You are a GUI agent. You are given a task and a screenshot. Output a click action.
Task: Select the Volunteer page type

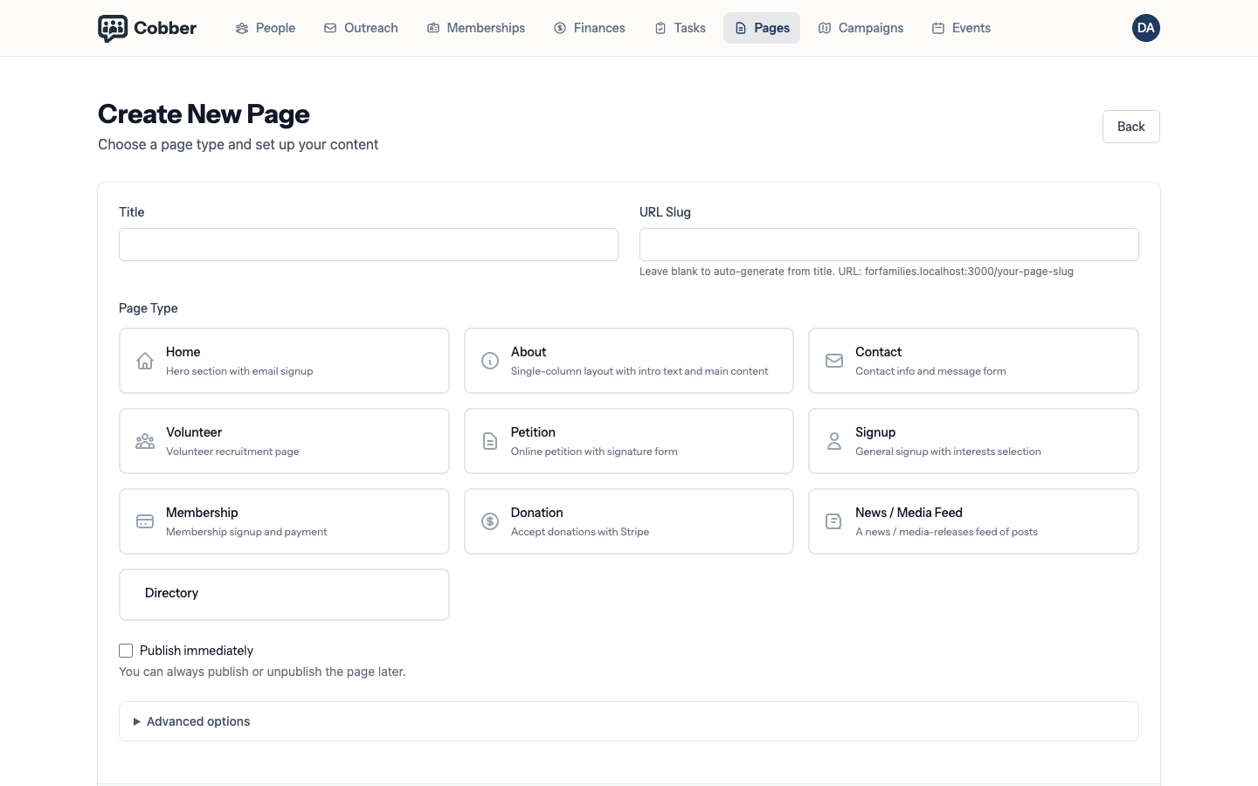pos(284,441)
